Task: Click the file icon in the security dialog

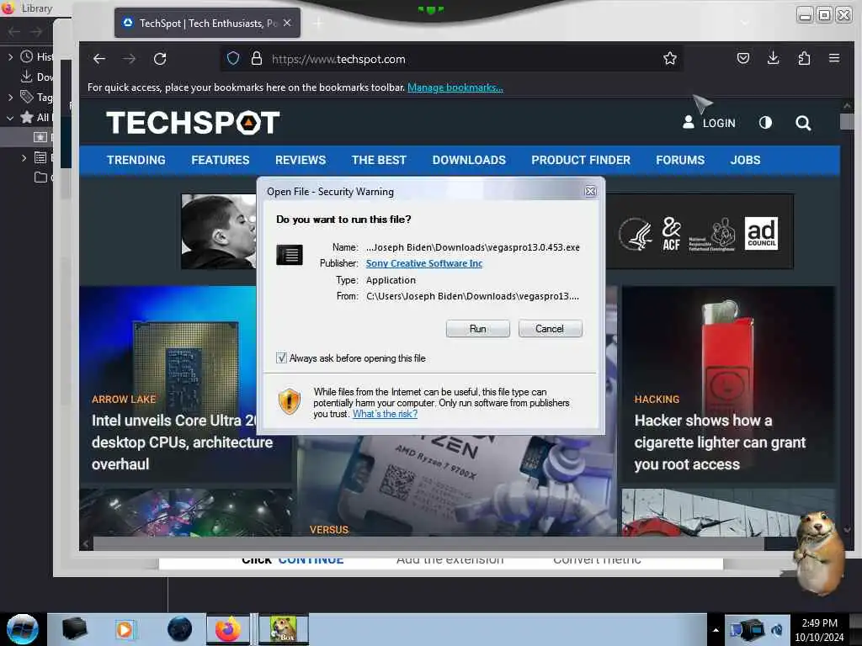Action: (x=290, y=255)
